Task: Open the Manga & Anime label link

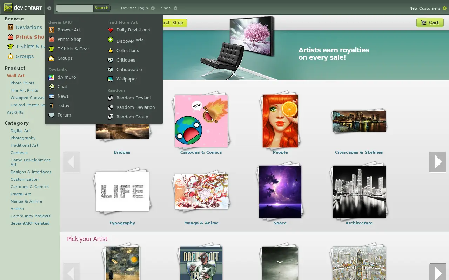Action: 201,223
